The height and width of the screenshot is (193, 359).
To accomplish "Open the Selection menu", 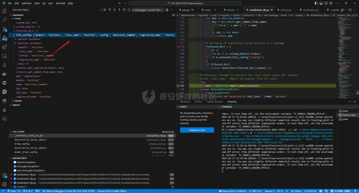I will click(27, 3).
